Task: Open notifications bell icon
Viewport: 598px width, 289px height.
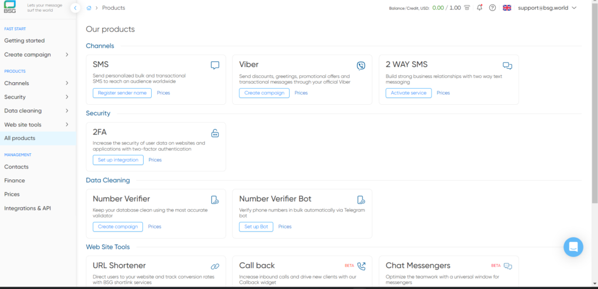Action: point(480,8)
